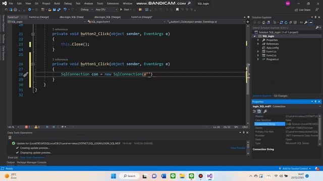Switch to dbo.login_SQL [Data] tab
Viewport: 323px width, 181px height.
click(72, 17)
